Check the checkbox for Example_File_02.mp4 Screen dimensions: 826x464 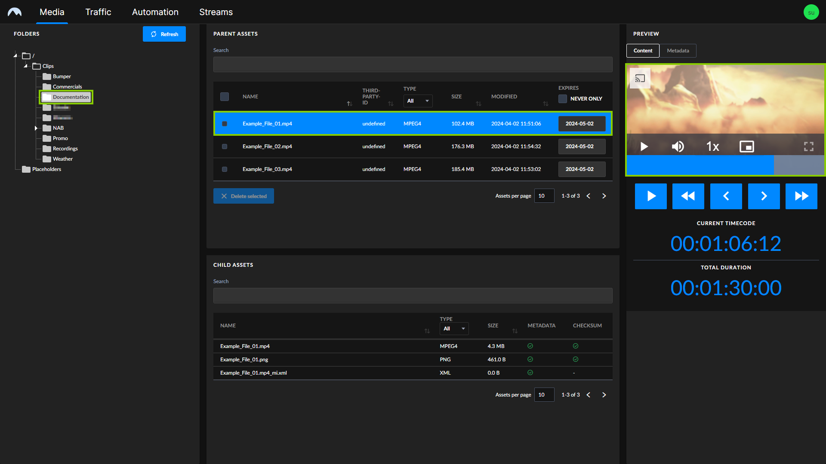224,146
